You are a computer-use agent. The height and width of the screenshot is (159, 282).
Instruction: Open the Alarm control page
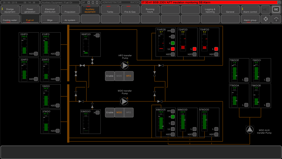click(250, 10)
